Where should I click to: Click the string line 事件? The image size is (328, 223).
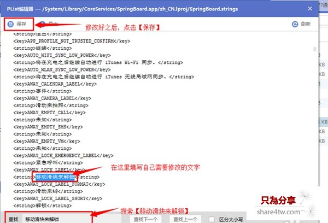coord(43,91)
